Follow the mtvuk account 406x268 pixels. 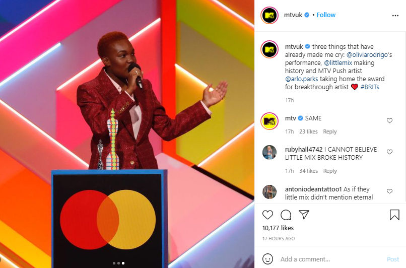click(326, 15)
